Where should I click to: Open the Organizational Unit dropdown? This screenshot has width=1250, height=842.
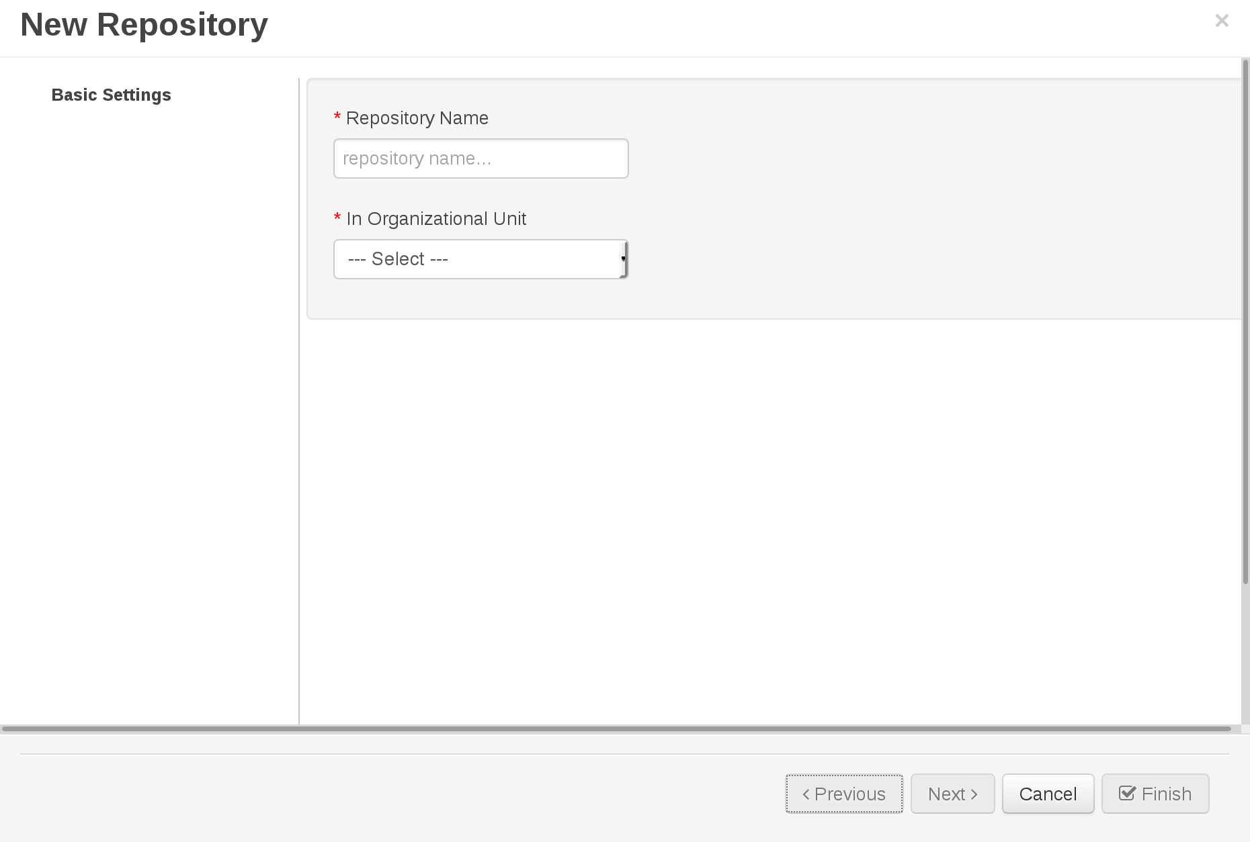click(481, 259)
